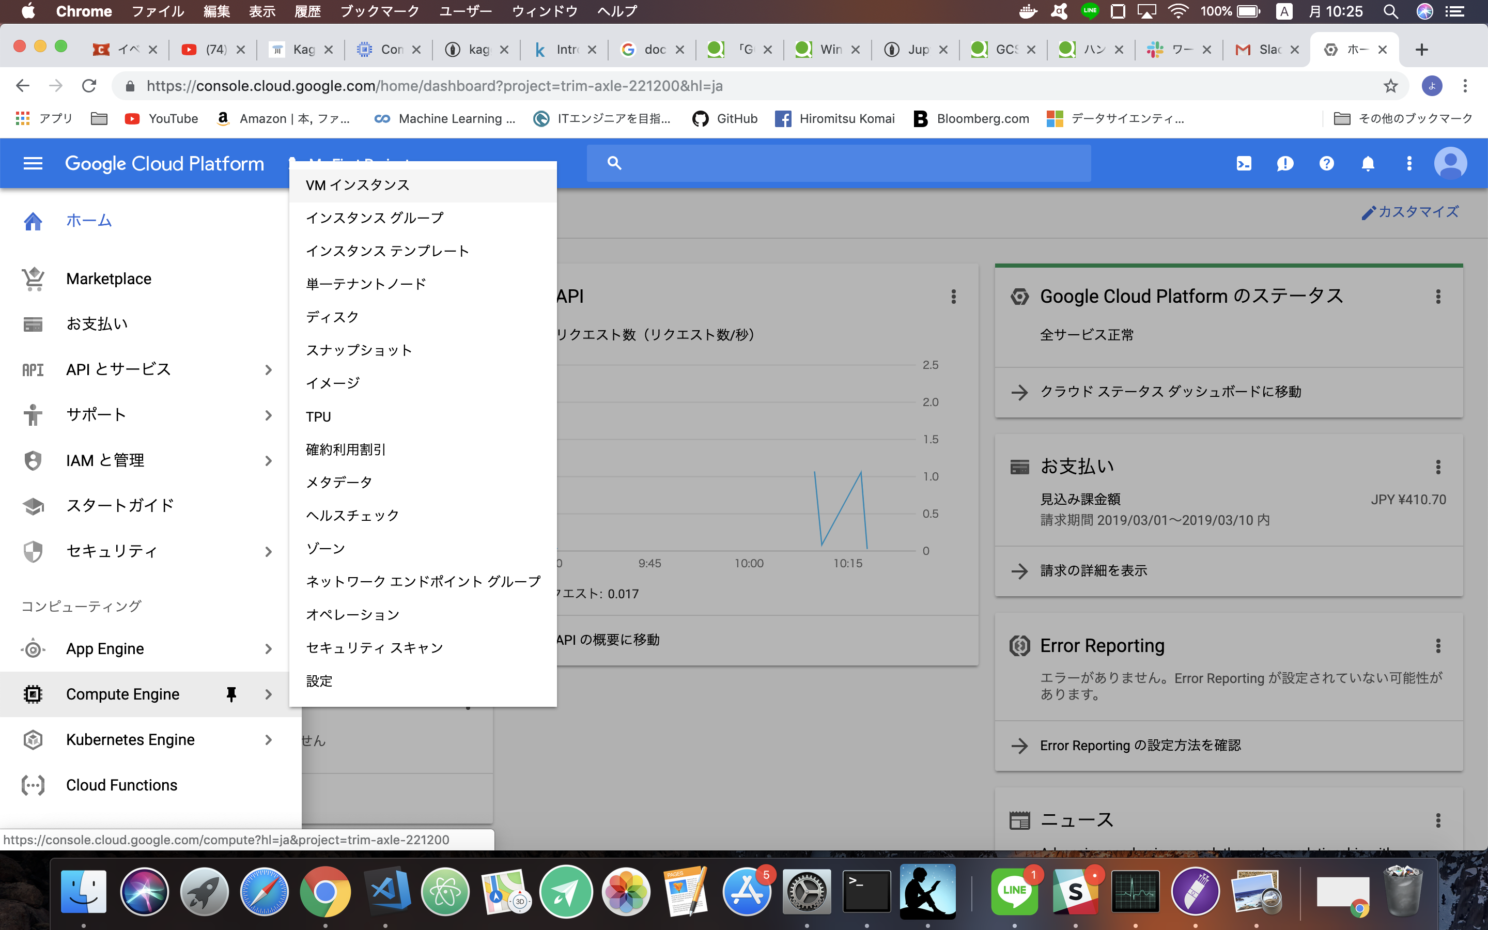Viewport: 1488px width, 930px height.
Task: Expand the サポート submenu chevron
Action: click(268, 415)
